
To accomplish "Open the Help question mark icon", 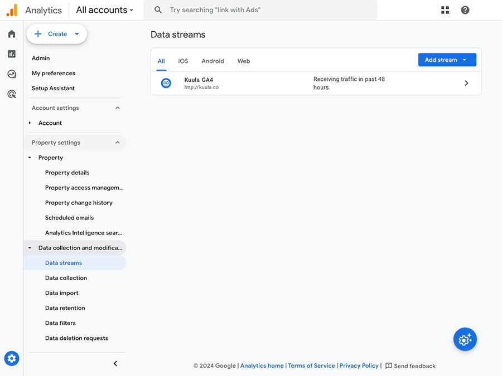I will pos(465,10).
